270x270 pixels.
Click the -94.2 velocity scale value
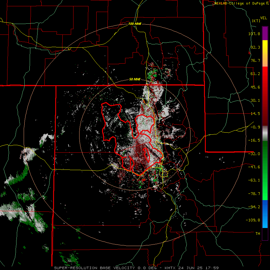tap(254, 207)
